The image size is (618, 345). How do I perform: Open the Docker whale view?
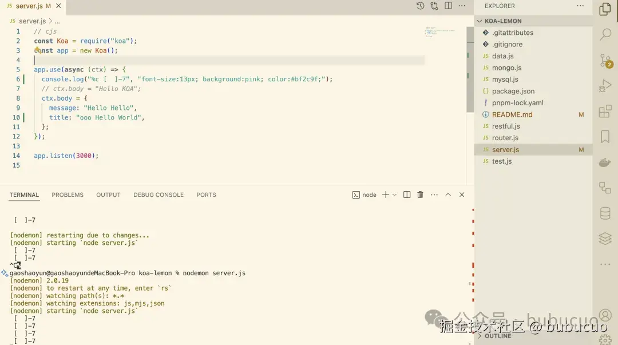[605, 162]
